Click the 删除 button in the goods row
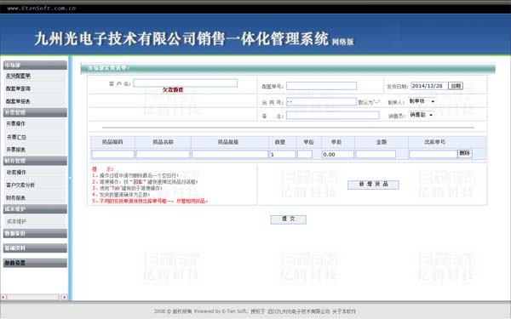511x319 pixels. tap(465, 153)
